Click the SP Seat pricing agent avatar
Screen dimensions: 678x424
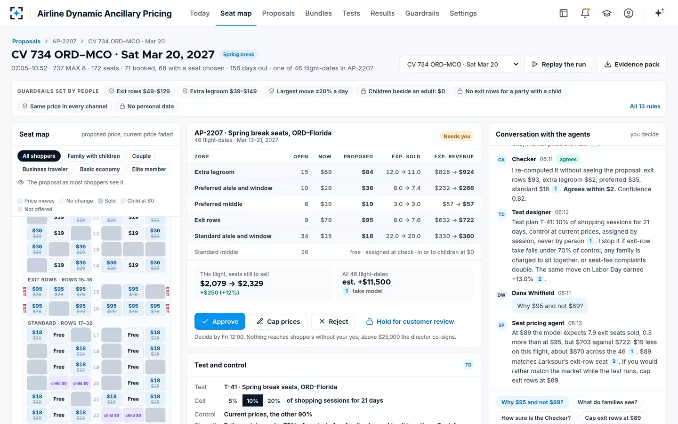(501, 325)
